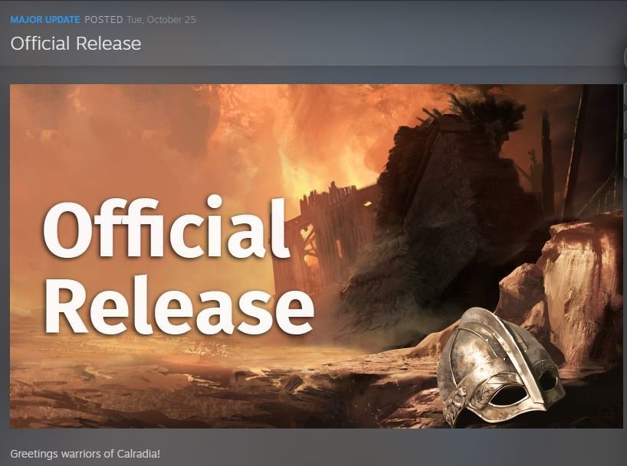Viewport: 627px width, 466px height.
Task: Click the Greetings warriors of Calradia text
Action: 85,454
